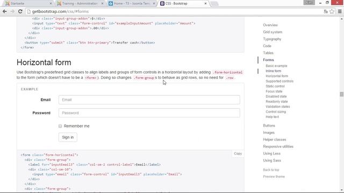
Task: Click the browser forward arrow
Action: pos(12,11)
